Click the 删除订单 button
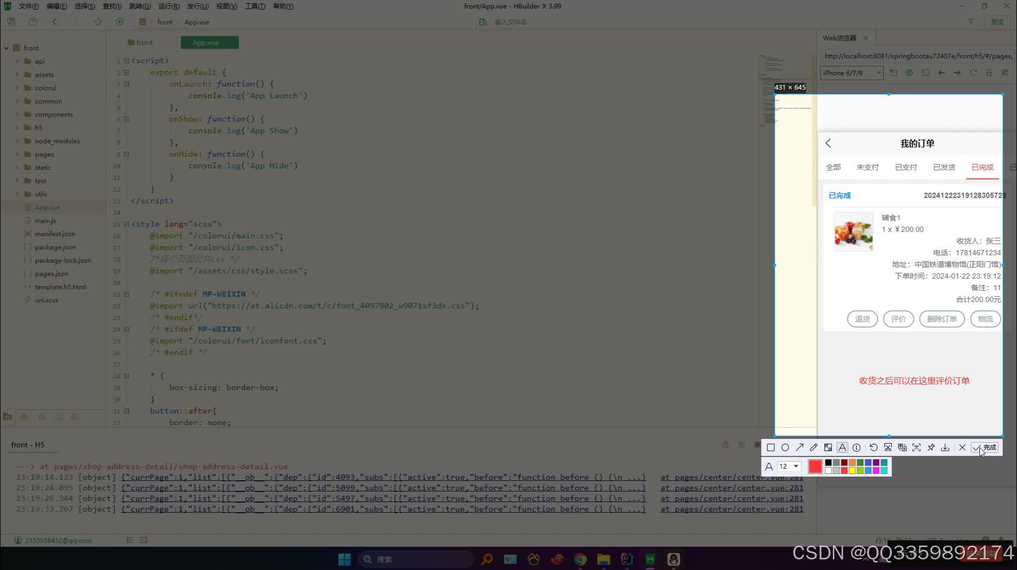 click(x=942, y=319)
